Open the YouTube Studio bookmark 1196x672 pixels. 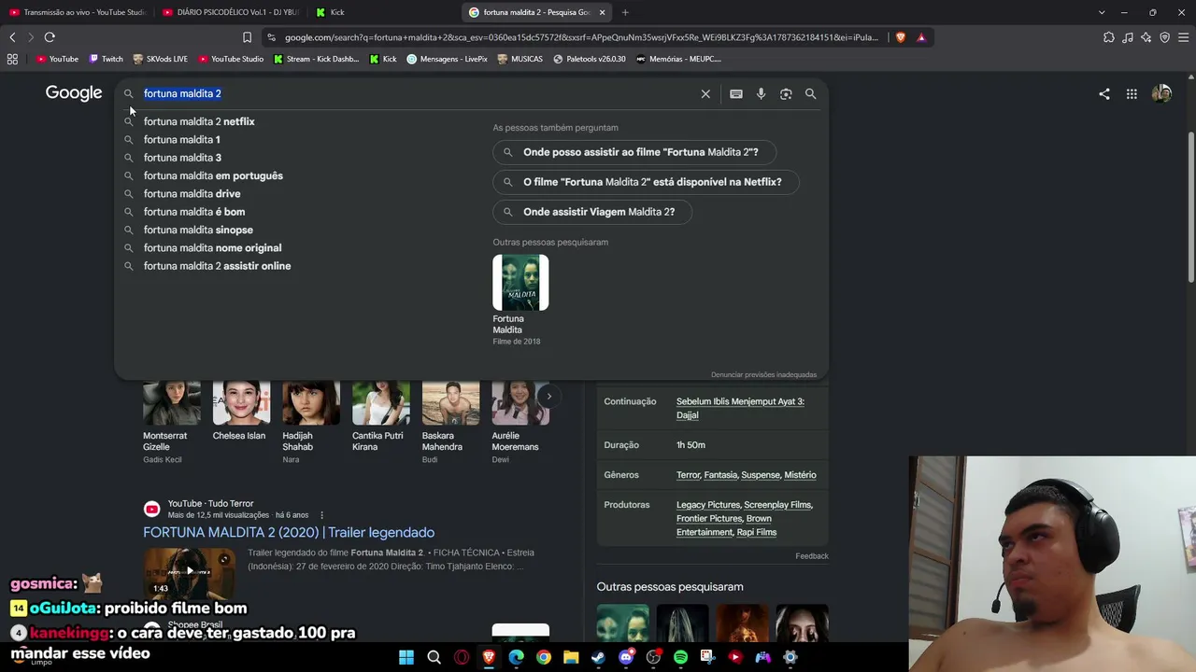tap(231, 59)
